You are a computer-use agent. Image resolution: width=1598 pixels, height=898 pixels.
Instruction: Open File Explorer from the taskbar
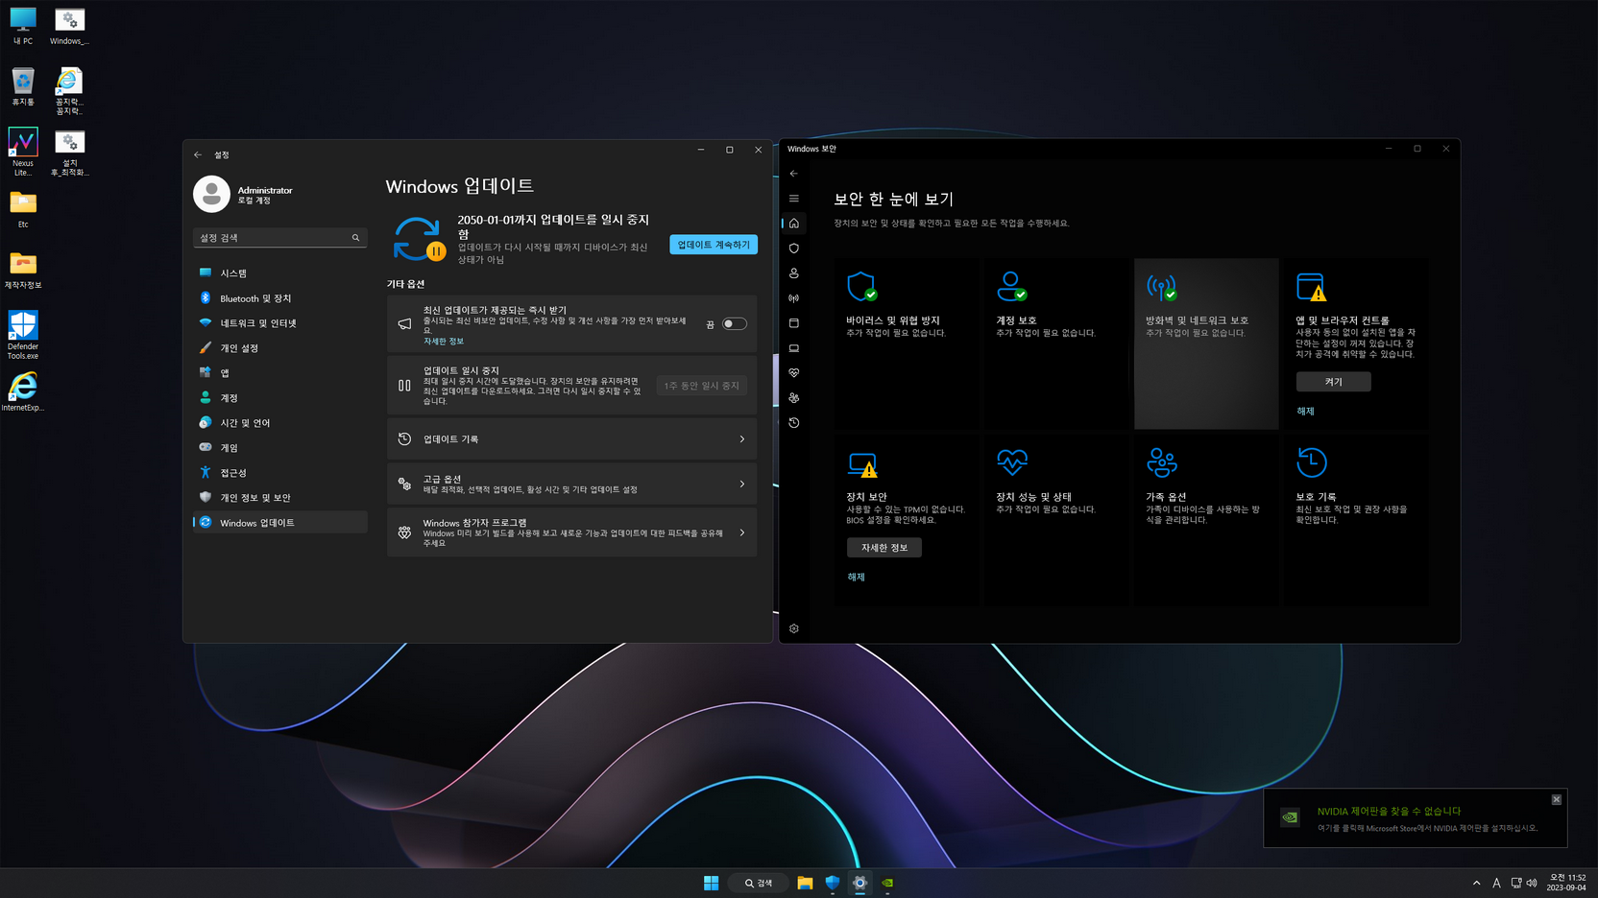click(805, 883)
